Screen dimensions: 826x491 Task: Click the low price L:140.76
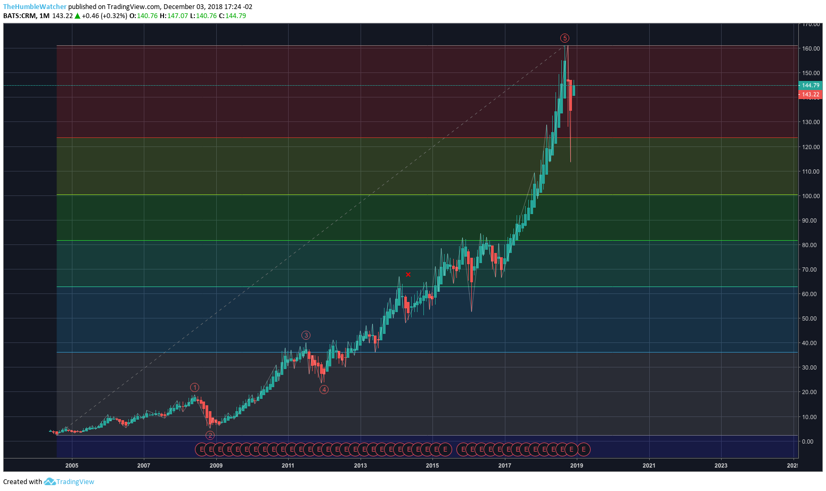(203, 16)
